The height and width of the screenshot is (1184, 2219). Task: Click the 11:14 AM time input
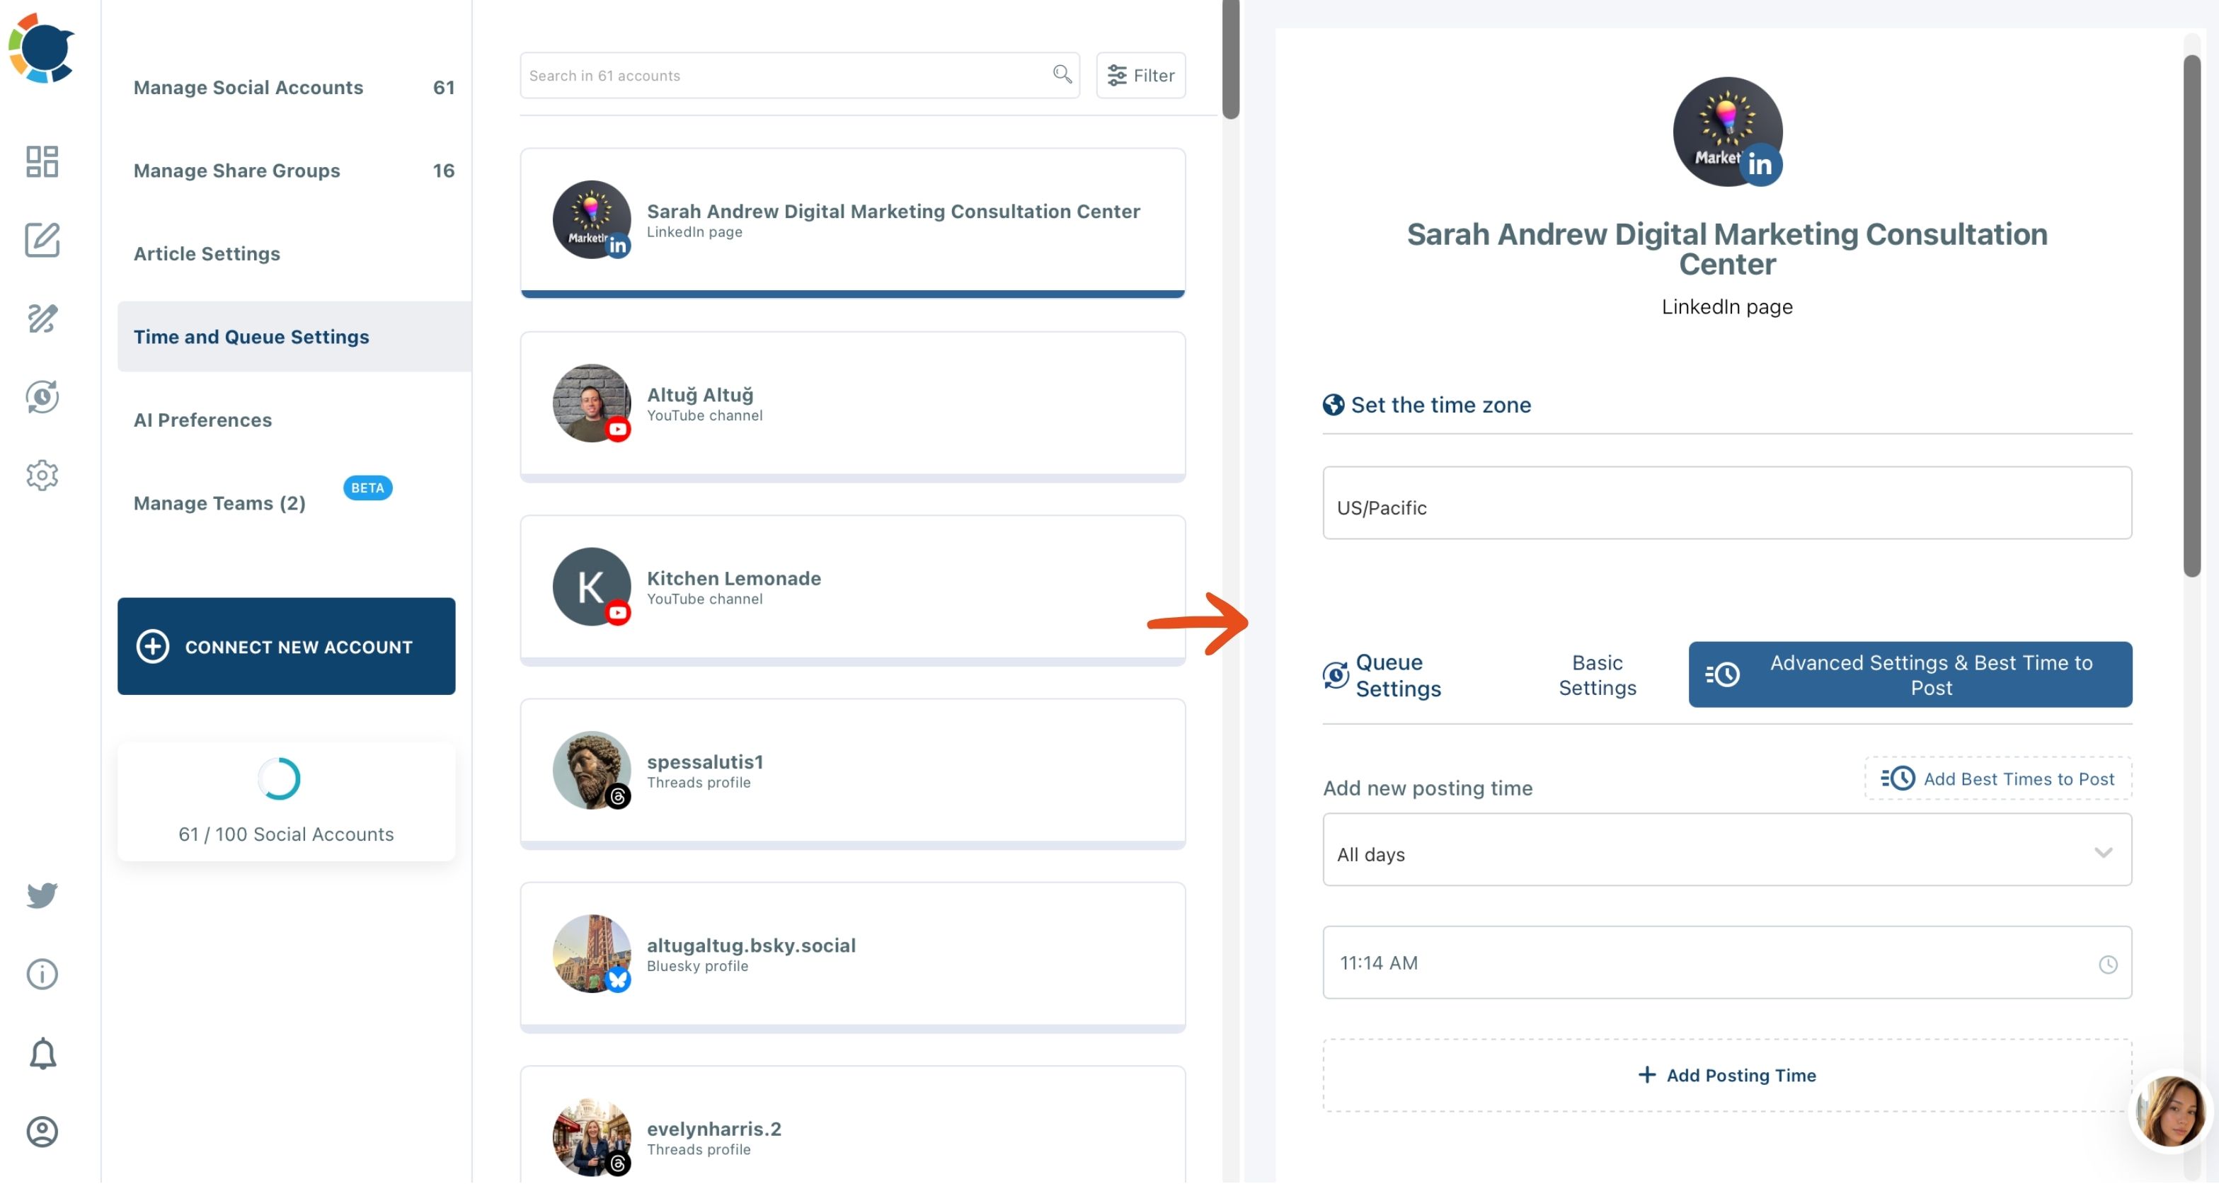[1726, 962]
